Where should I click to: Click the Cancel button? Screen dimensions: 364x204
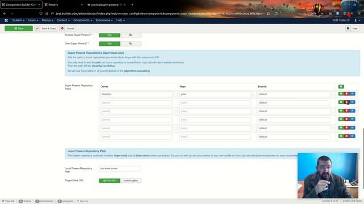pos(68,28)
